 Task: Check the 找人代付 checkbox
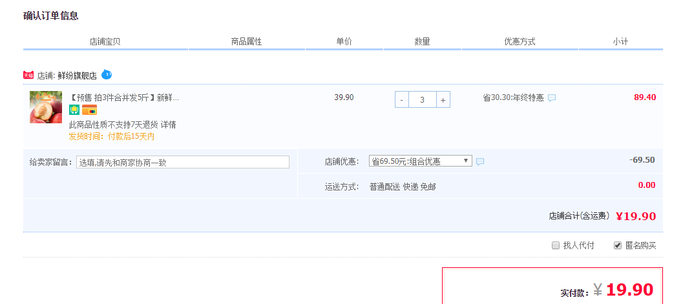click(555, 245)
